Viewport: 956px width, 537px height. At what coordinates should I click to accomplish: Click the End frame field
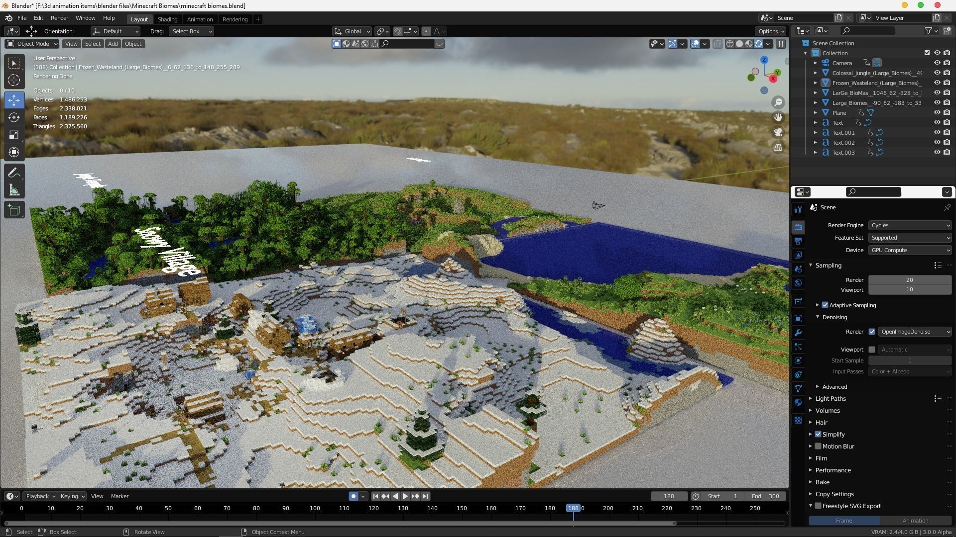tap(766, 496)
